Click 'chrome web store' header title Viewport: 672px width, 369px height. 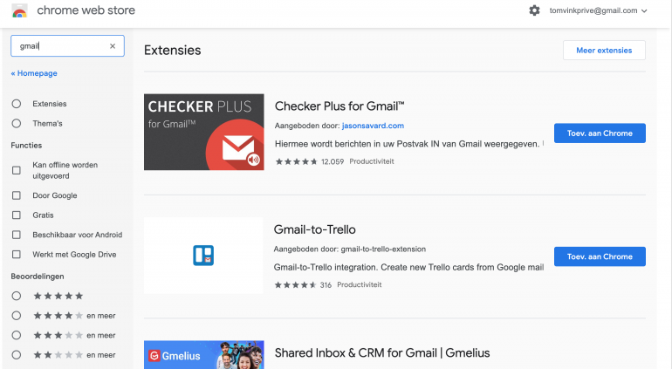click(x=86, y=10)
